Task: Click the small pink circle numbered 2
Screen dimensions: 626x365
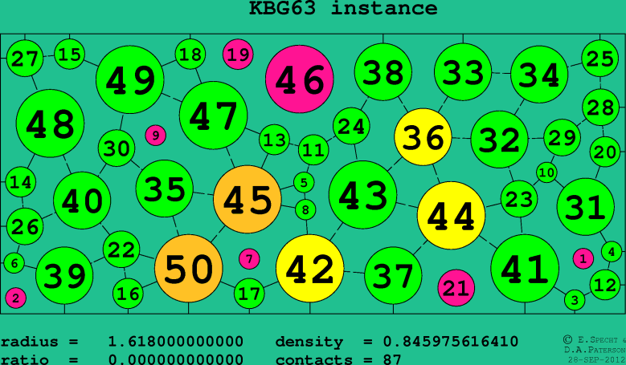Action: coord(16,298)
